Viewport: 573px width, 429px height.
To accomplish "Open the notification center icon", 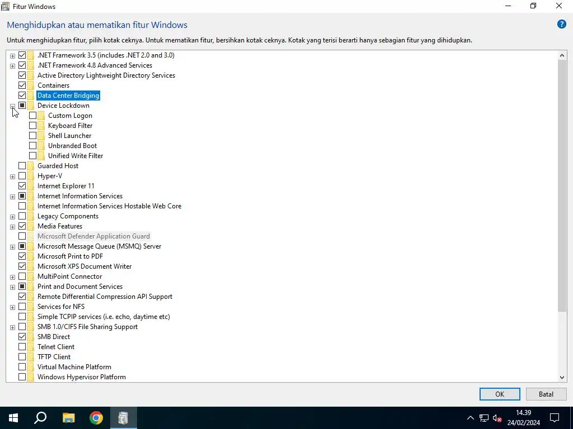I will pos(555,418).
